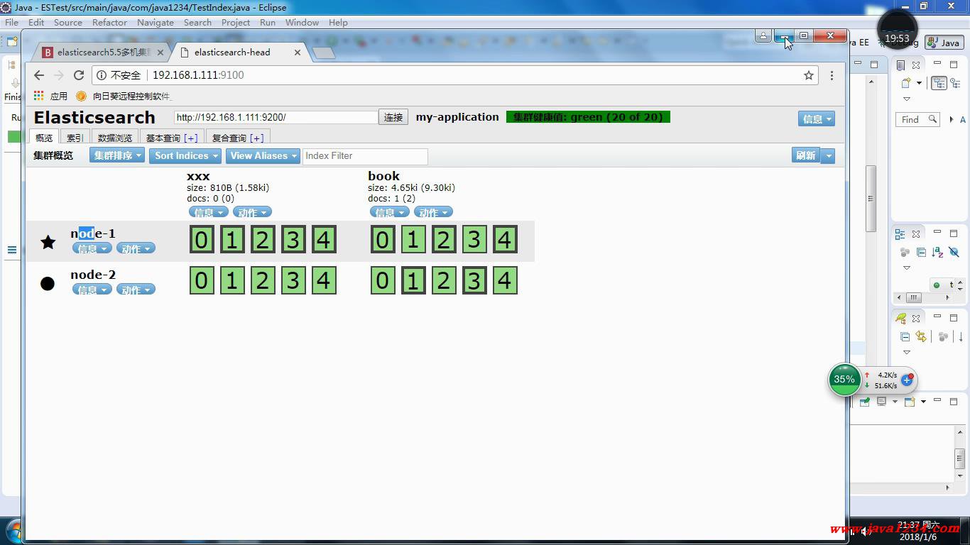Toggle alphabetical sort in Eclipse Outline

(937, 252)
